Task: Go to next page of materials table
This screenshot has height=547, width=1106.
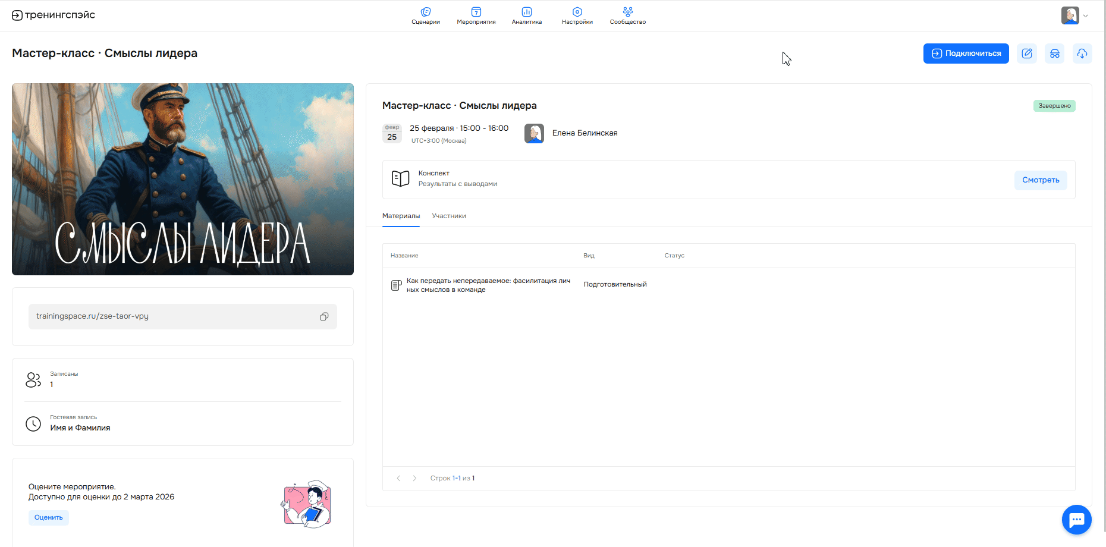Action: 414,478
